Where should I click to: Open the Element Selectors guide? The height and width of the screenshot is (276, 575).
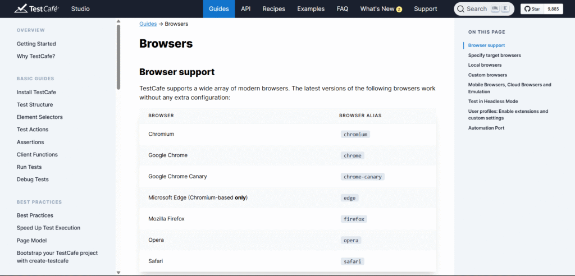click(40, 117)
